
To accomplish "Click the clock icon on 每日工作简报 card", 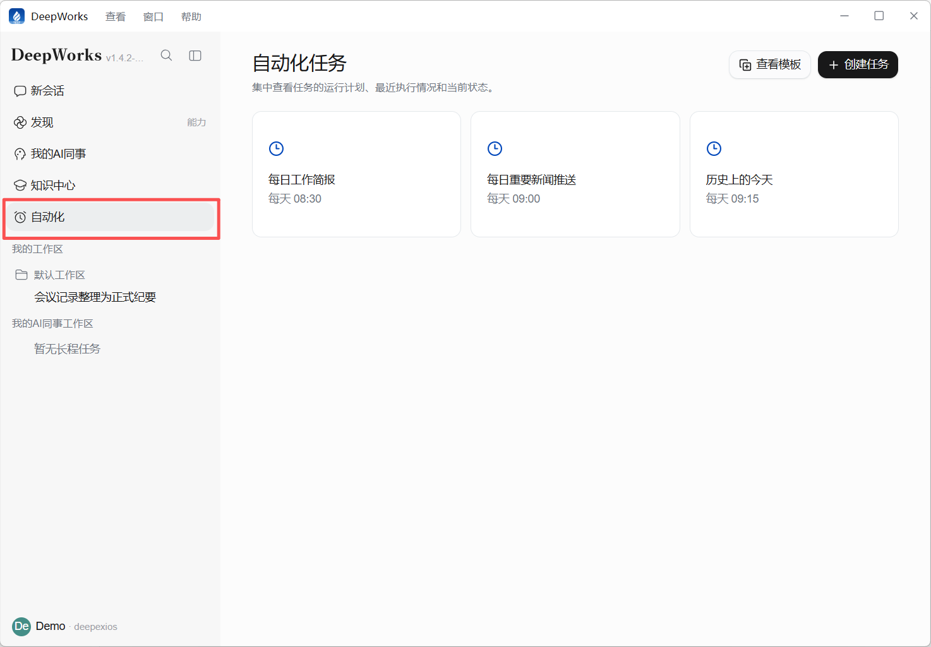I will point(276,148).
